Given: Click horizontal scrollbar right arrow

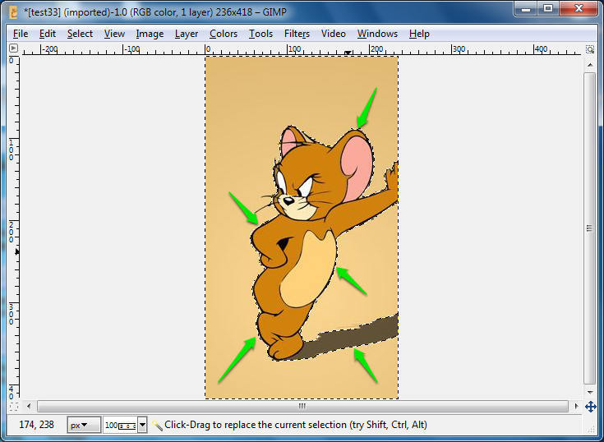Looking at the screenshot, I should [576, 406].
